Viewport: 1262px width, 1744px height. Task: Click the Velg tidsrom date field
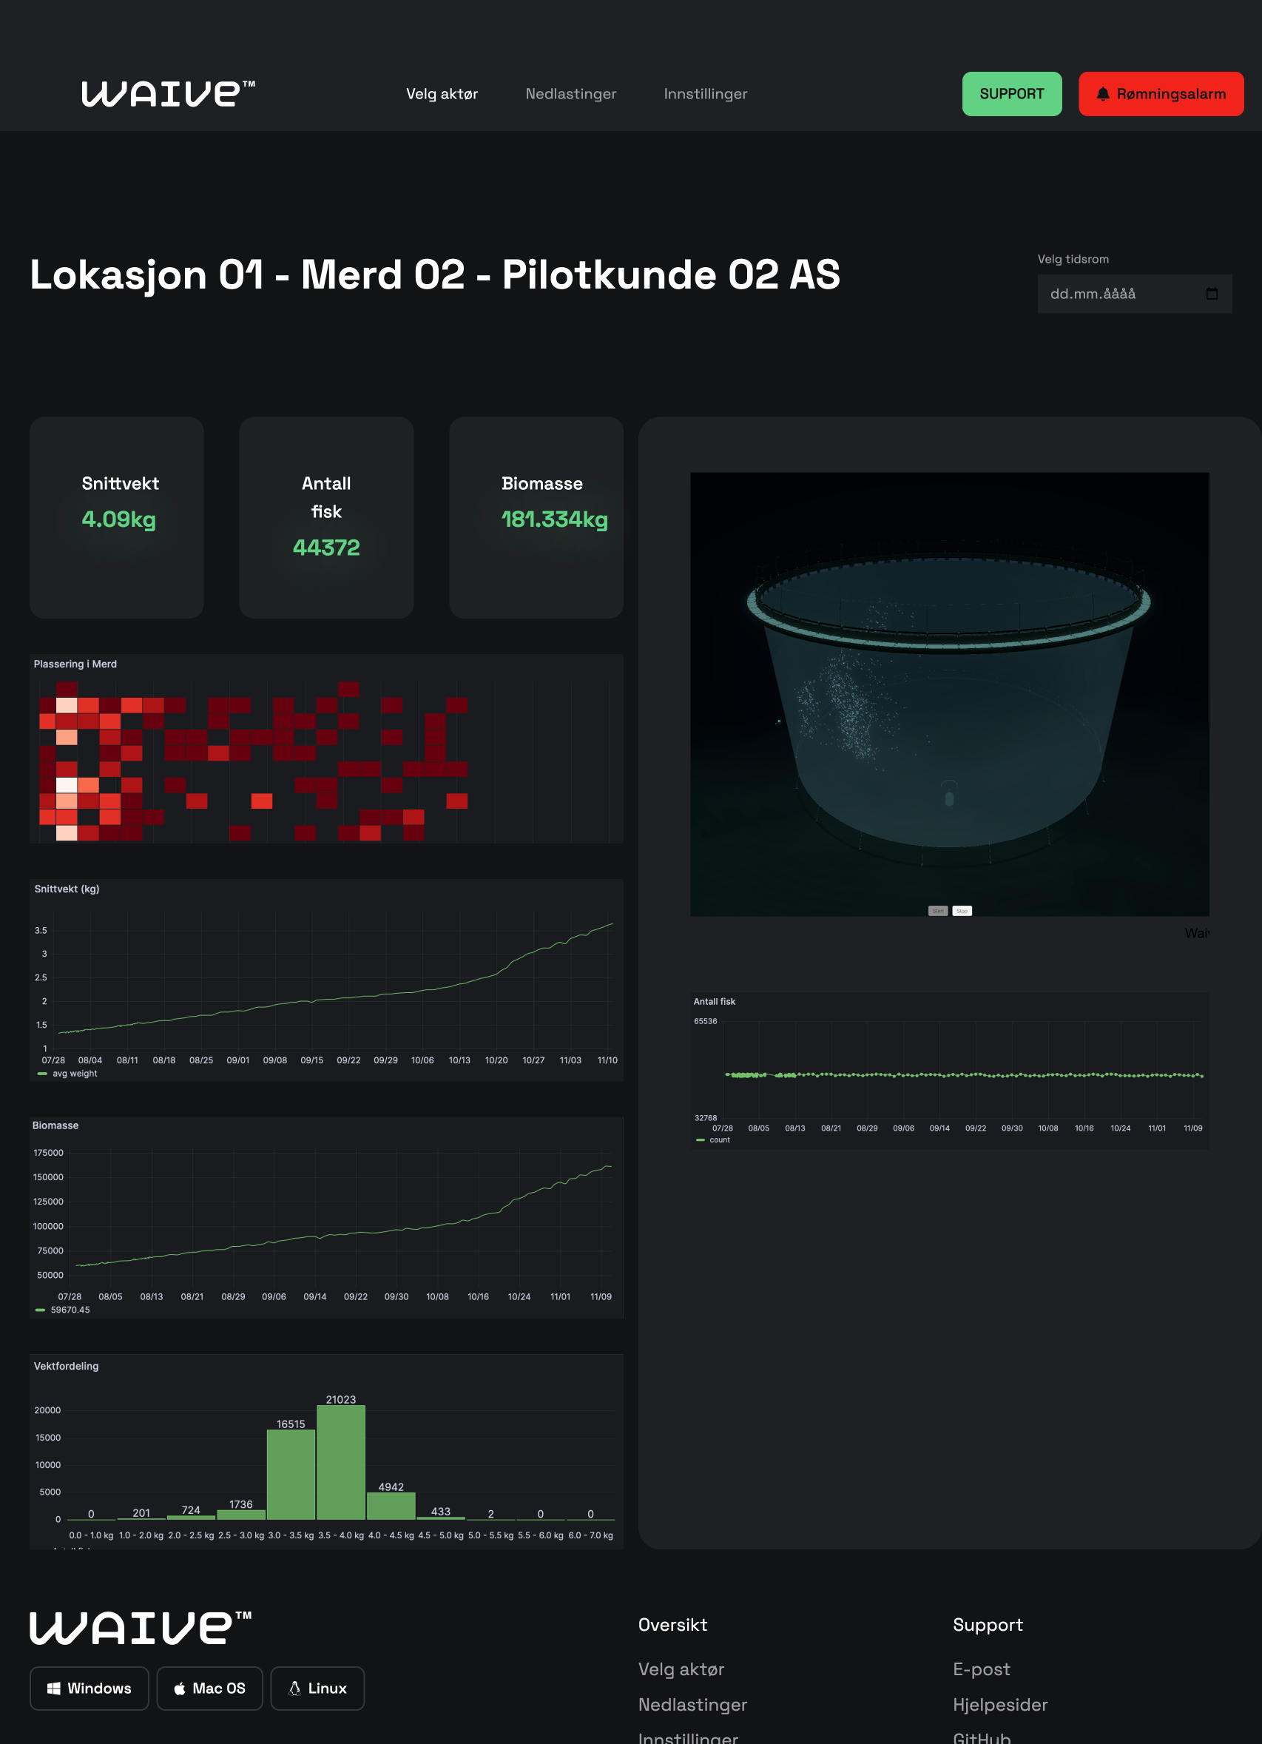tap(1122, 294)
